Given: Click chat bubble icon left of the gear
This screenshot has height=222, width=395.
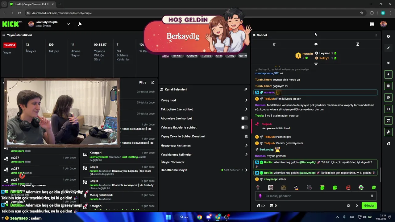Looking at the screenshot, I should (348, 206).
